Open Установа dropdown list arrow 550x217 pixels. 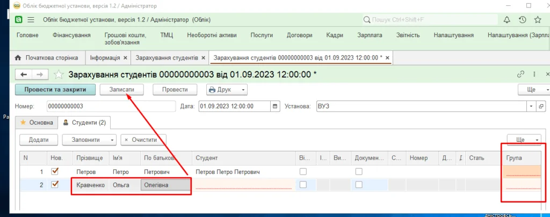click(x=532, y=106)
